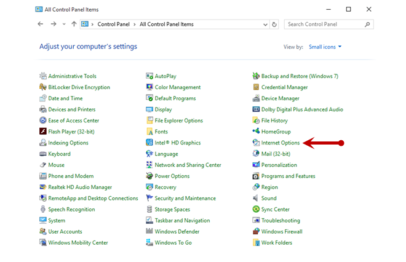This screenshot has height=262, width=406.
Task: Click the Speech Recognition microphone icon
Action: [43, 209]
